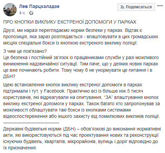
Task: Click the paragraph beginning with Друзі
Action: [81, 37]
